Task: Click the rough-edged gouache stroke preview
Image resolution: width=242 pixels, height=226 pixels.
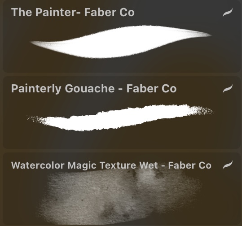Action: click(120, 117)
